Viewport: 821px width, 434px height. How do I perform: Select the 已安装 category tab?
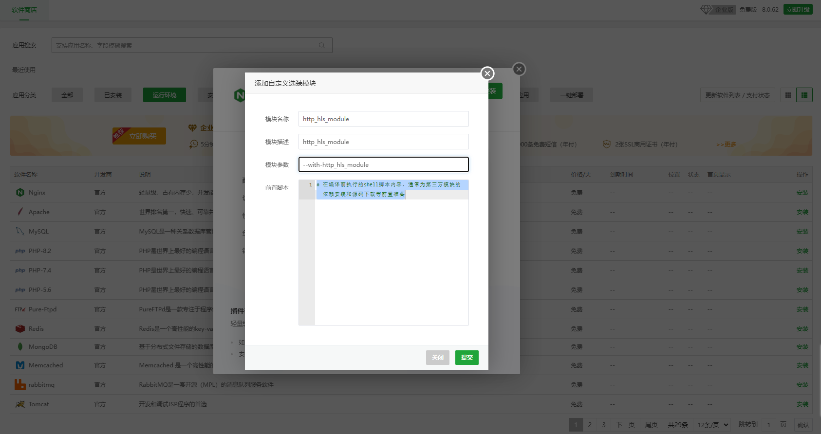click(x=113, y=95)
